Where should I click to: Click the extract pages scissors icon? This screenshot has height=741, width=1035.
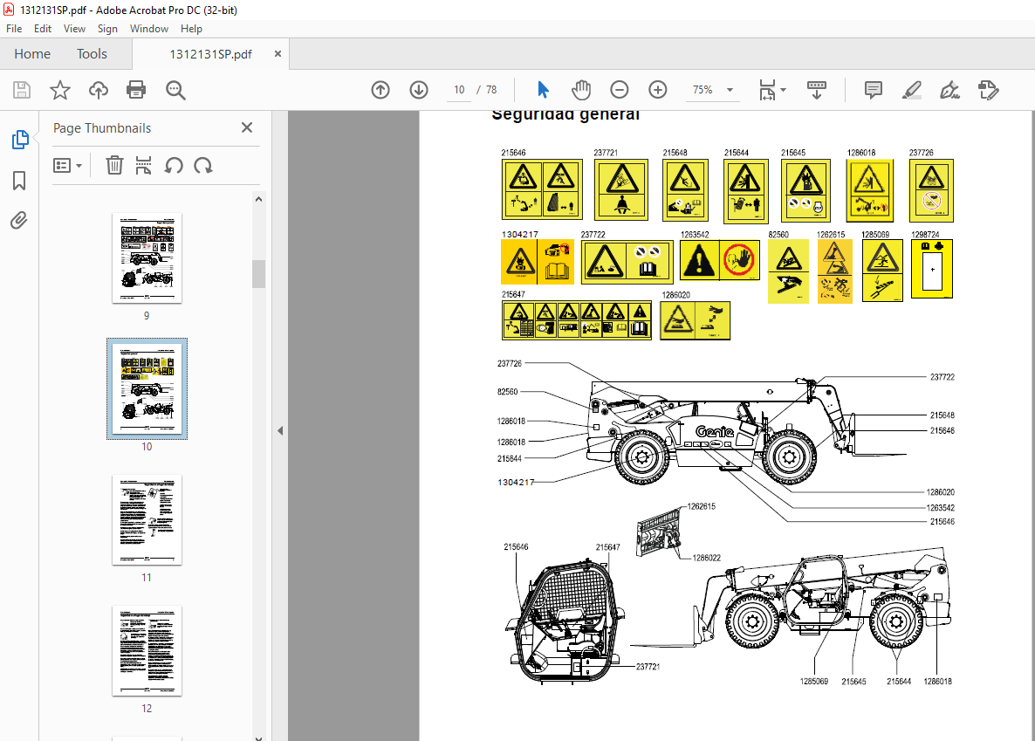[143, 165]
